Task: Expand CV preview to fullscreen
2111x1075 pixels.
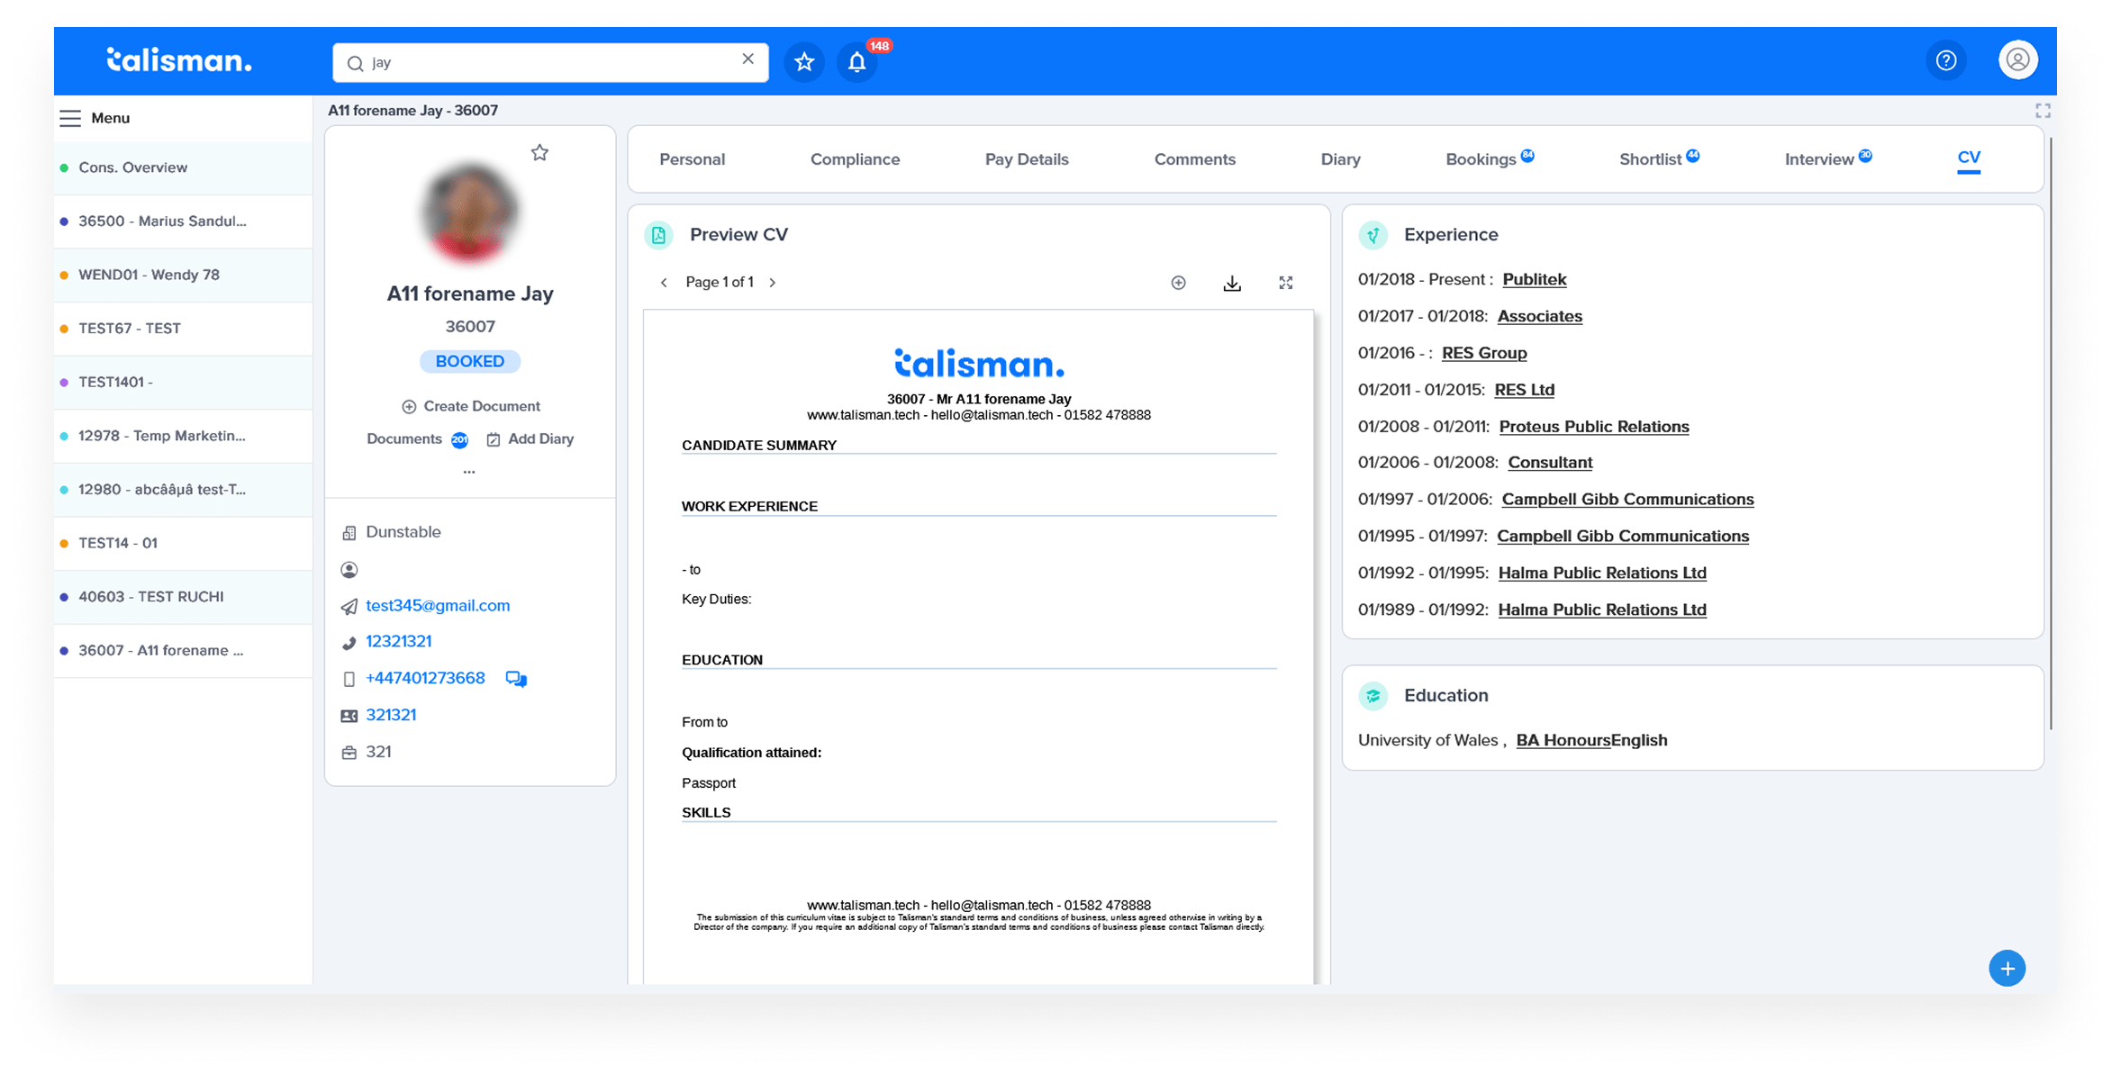Action: (x=1285, y=283)
